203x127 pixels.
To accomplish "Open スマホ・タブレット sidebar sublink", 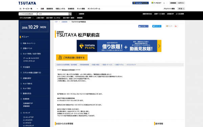I will (x=29, y=61).
